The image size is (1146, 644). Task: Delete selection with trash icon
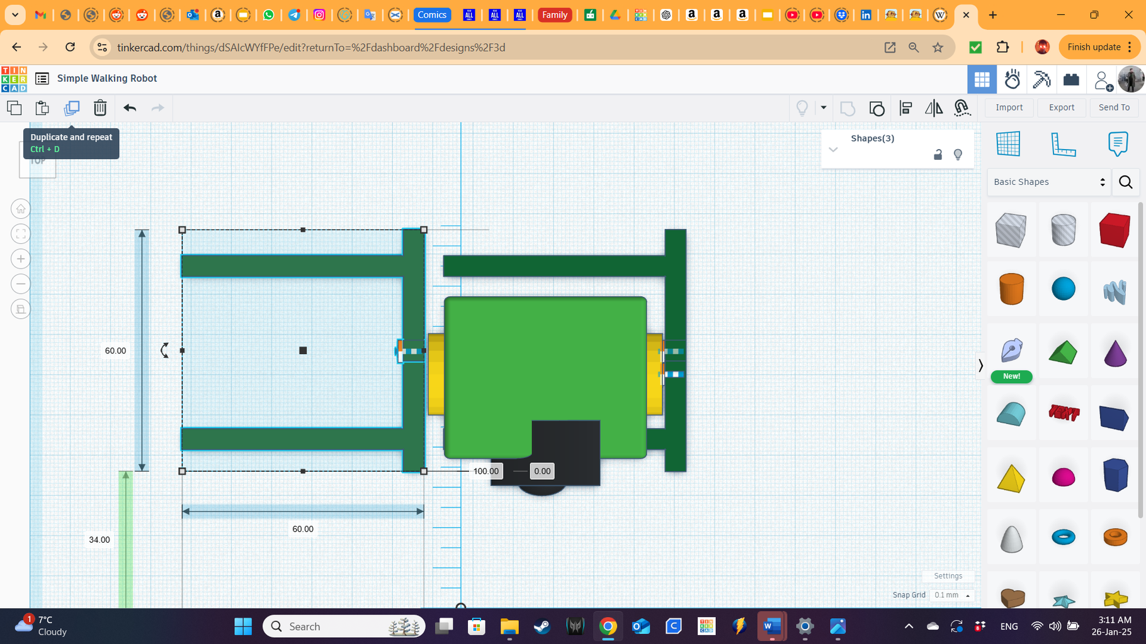[100, 108]
